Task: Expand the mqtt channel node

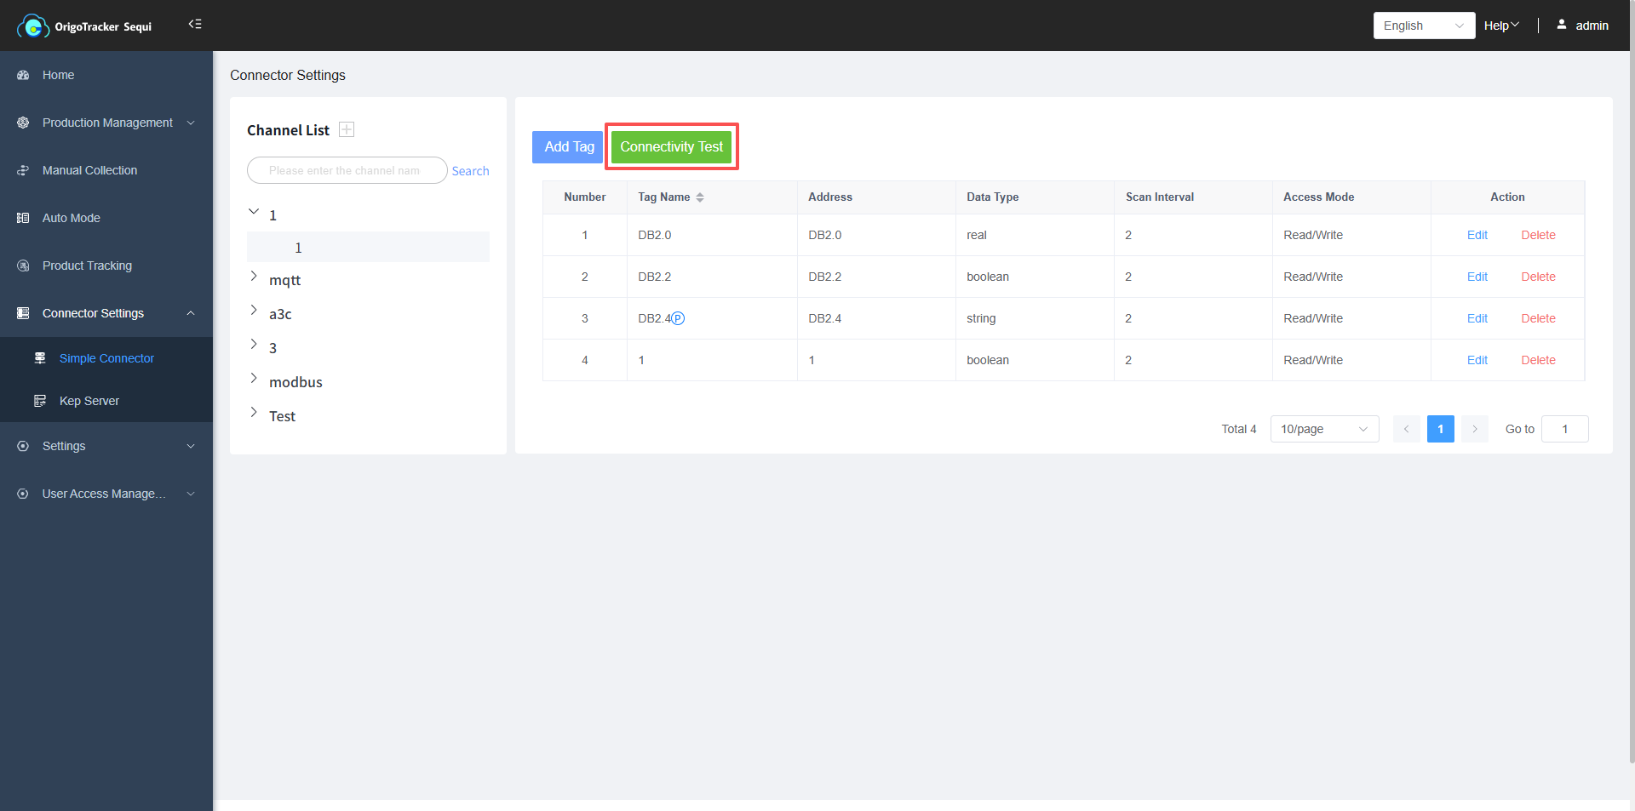Action: [x=254, y=277]
